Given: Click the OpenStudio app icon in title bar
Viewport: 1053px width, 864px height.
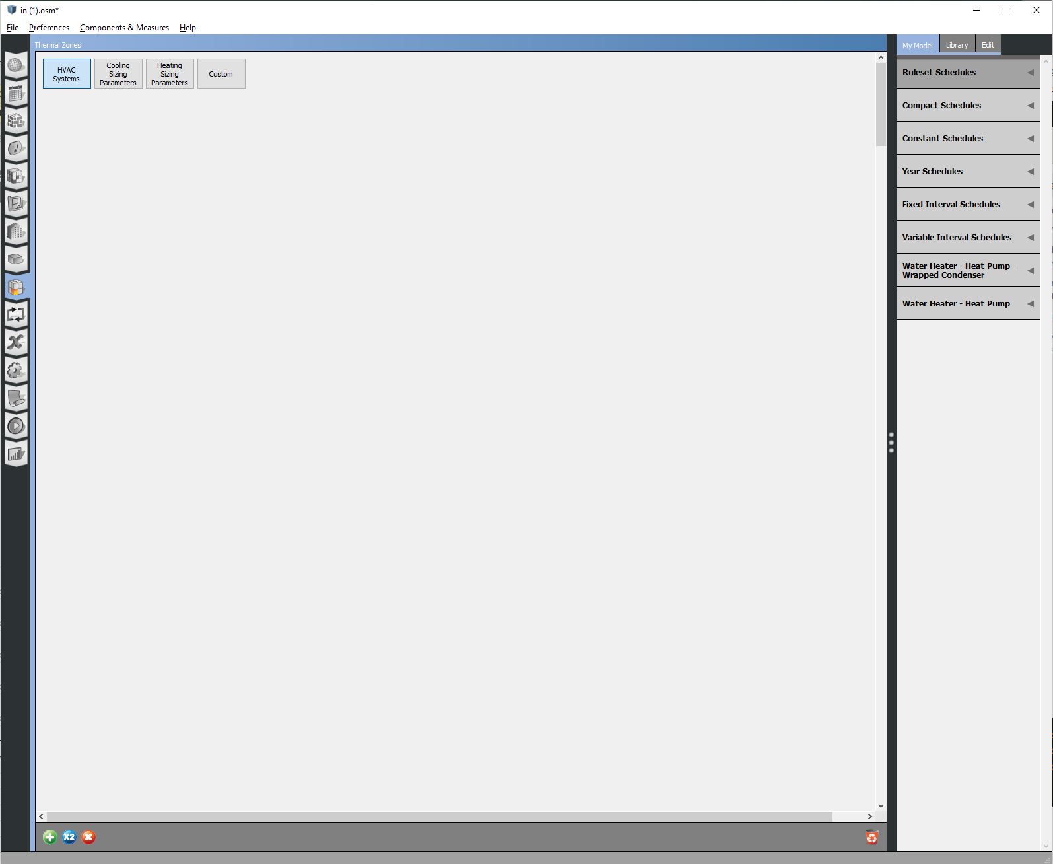Looking at the screenshot, I should click(x=11, y=10).
